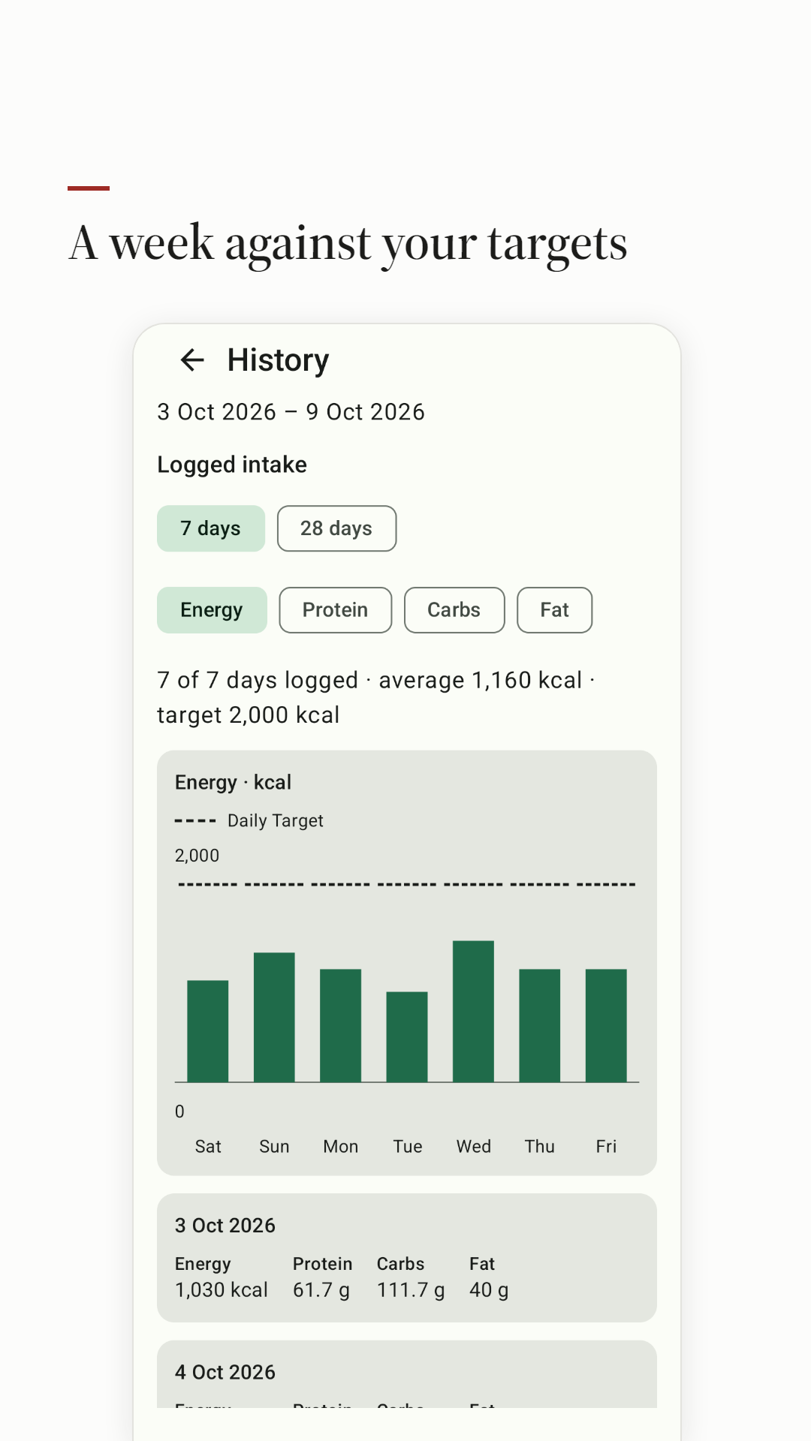This screenshot has height=1441, width=811.
Task: Tap the Saturday energy bar
Action: coord(208,1031)
